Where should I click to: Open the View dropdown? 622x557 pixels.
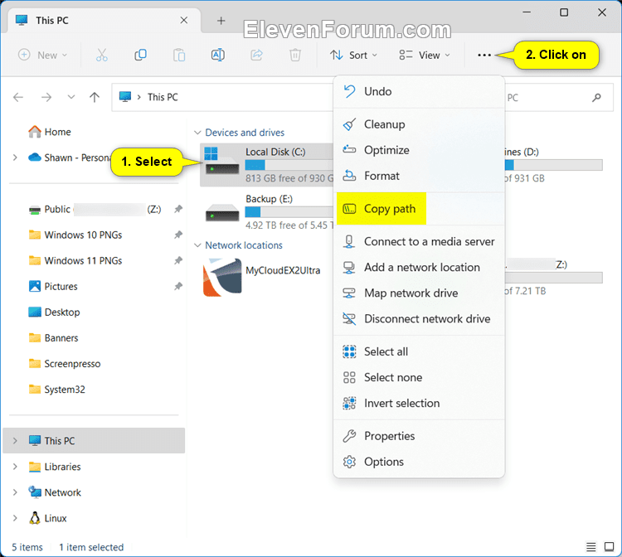point(425,55)
